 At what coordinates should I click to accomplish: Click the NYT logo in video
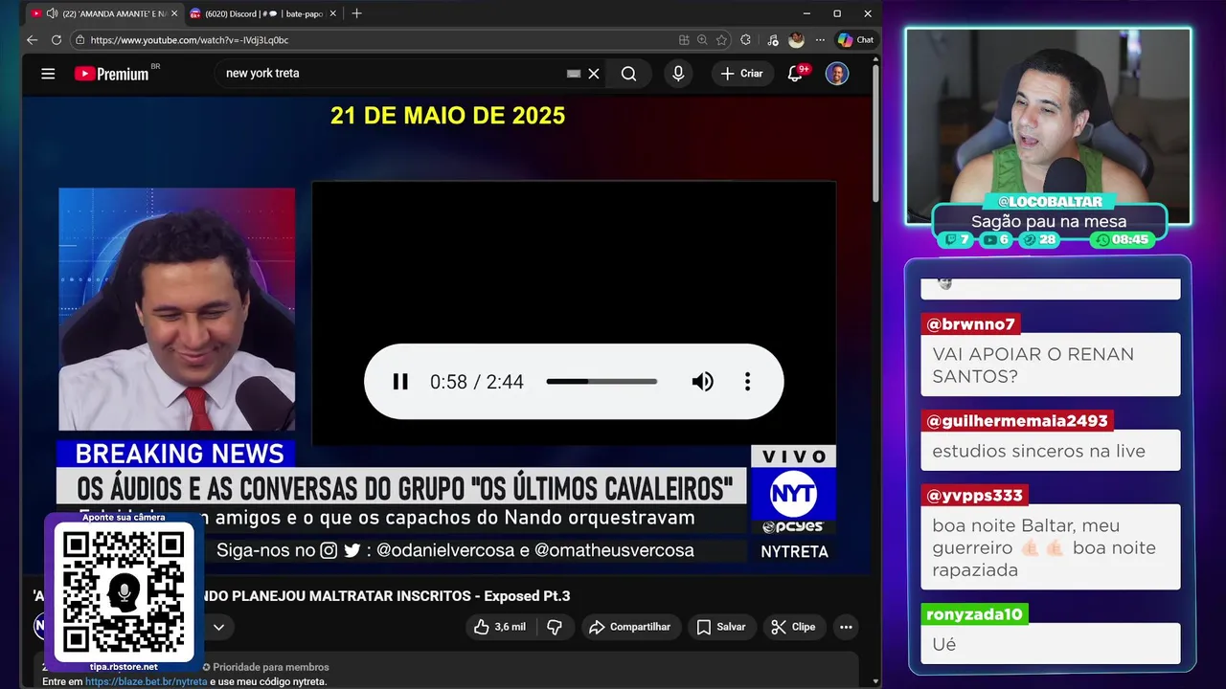[x=793, y=495]
